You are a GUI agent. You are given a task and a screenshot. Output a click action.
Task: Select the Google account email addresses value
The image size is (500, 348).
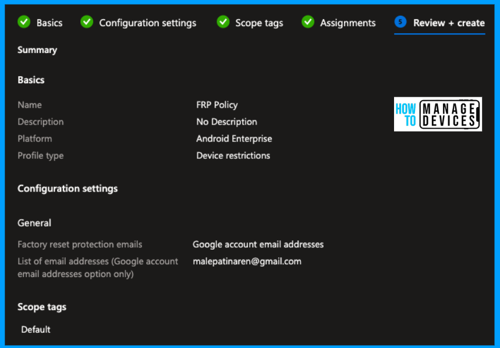(258, 244)
